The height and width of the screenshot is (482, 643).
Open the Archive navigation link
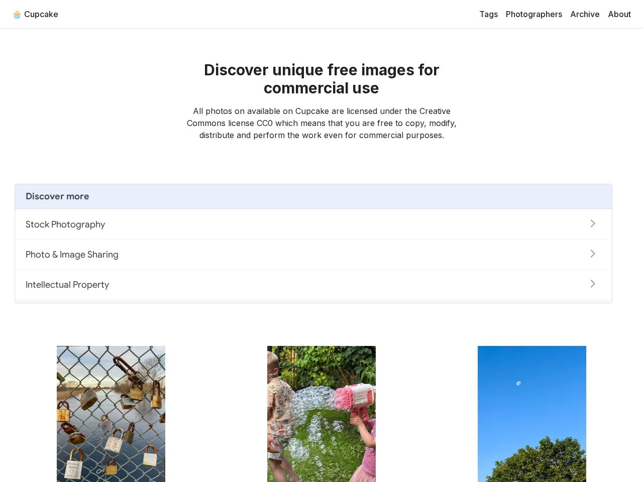click(x=585, y=14)
